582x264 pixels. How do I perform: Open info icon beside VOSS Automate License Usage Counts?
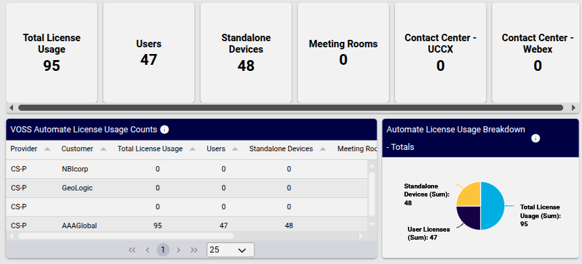pos(165,130)
